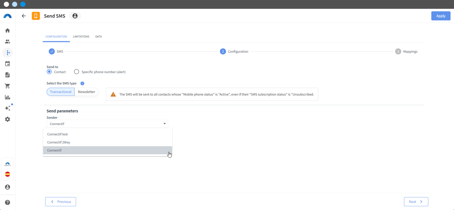Open the shopping cart icon in sidebar
Viewport: 454px width, 210px height.
[8, 86]
